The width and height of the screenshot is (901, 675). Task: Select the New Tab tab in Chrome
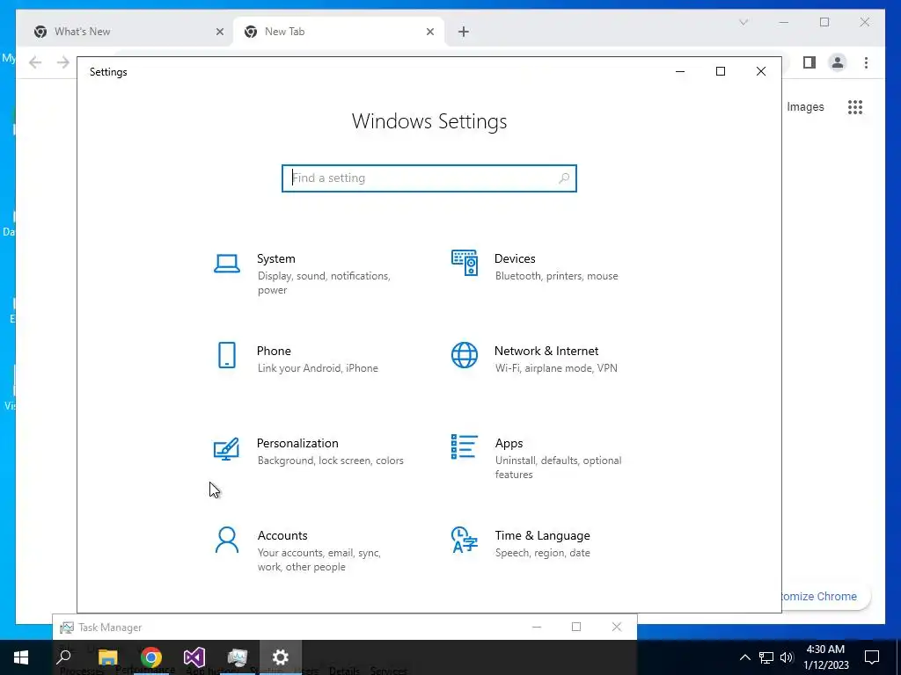point(339,32)
